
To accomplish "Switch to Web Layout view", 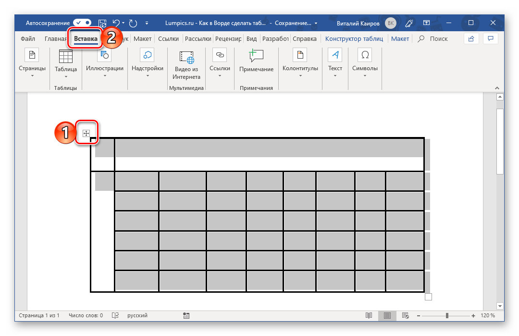I will 405,316.
